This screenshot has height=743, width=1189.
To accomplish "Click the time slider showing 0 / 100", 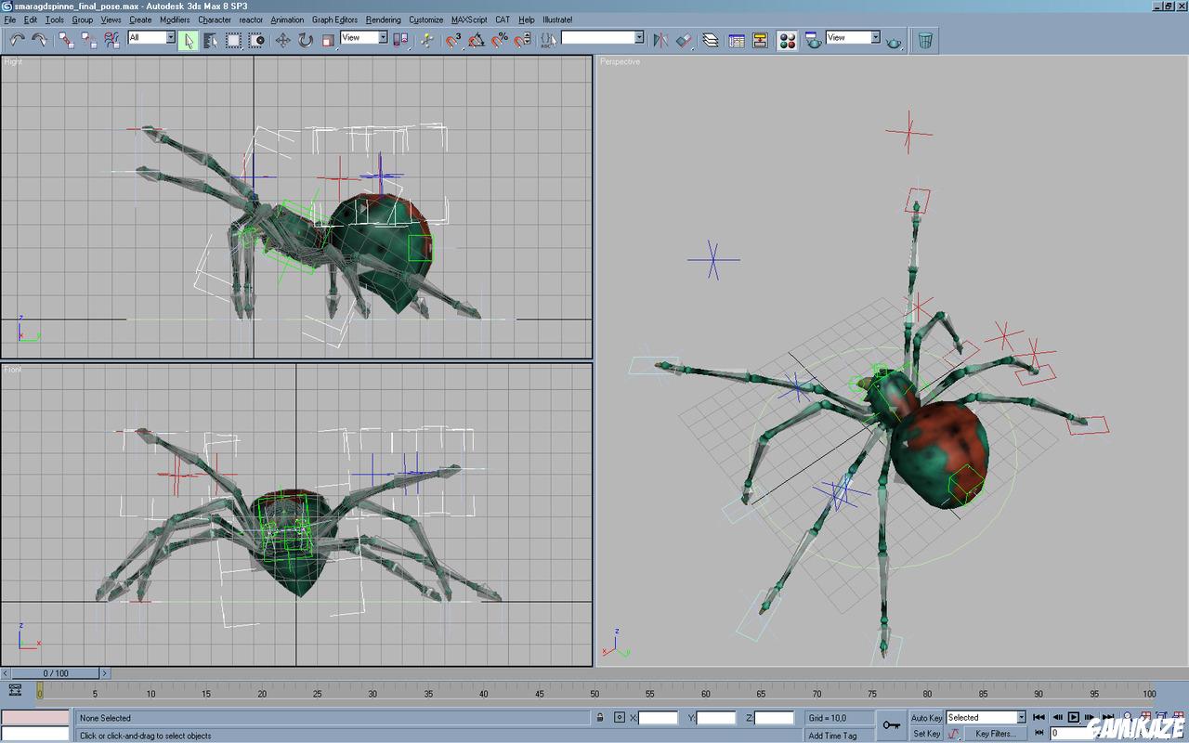I will click(55, 673).
